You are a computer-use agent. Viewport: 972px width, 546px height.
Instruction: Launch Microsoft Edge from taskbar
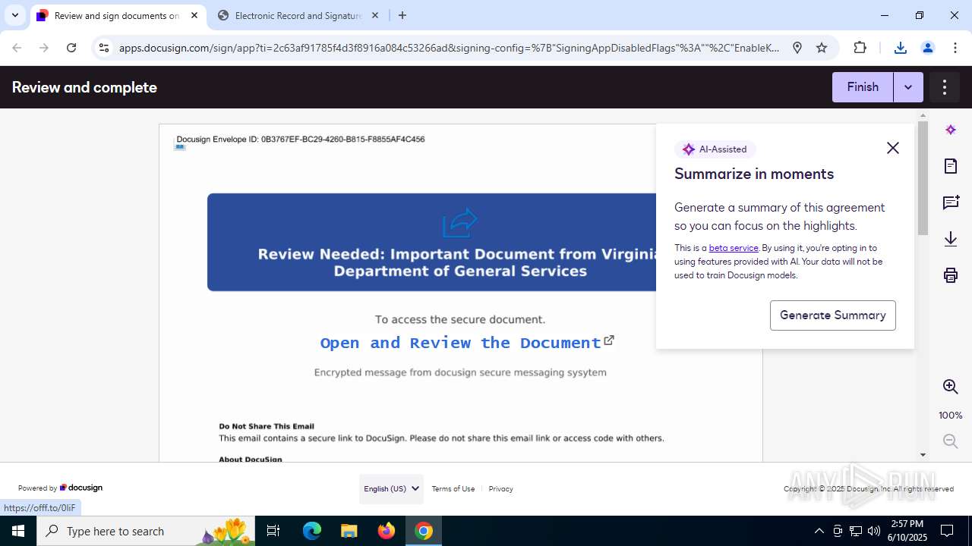(x=312, y=531)
